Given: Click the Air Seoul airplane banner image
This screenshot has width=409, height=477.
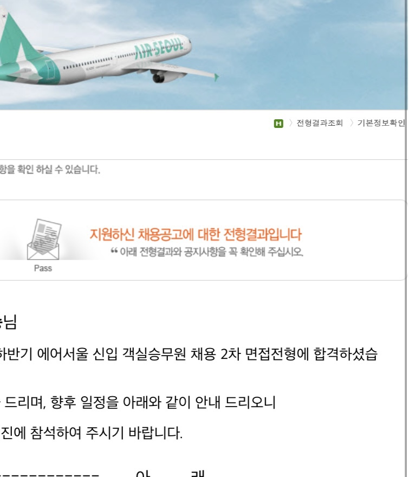Looking at the screenshot, I should coord(203,55).
